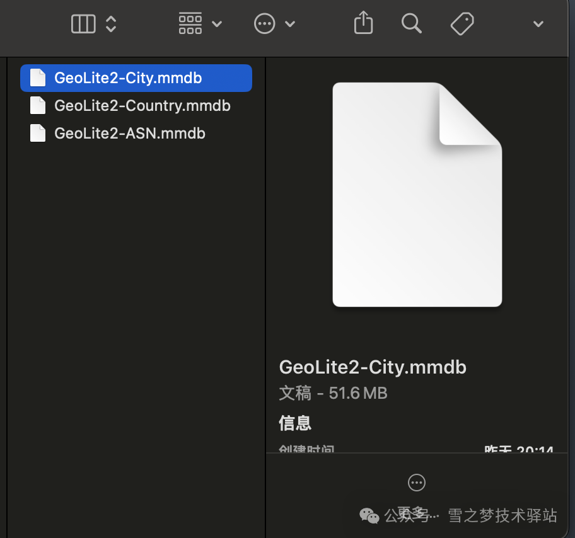Select the GeoLite2-City.mmdb file name

click(x=128, y=78)
